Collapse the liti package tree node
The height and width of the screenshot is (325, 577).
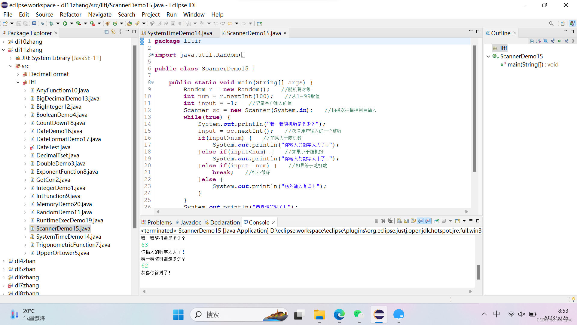coord(18,82)
